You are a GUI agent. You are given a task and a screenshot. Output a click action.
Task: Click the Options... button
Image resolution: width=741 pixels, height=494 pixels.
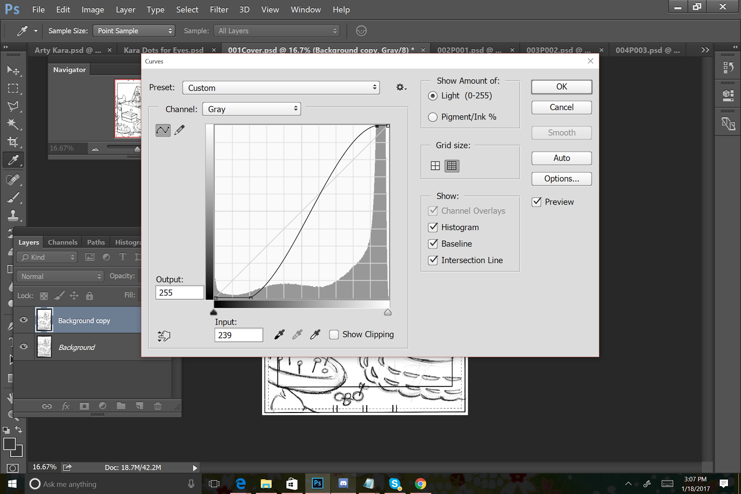tap(561, 179)
